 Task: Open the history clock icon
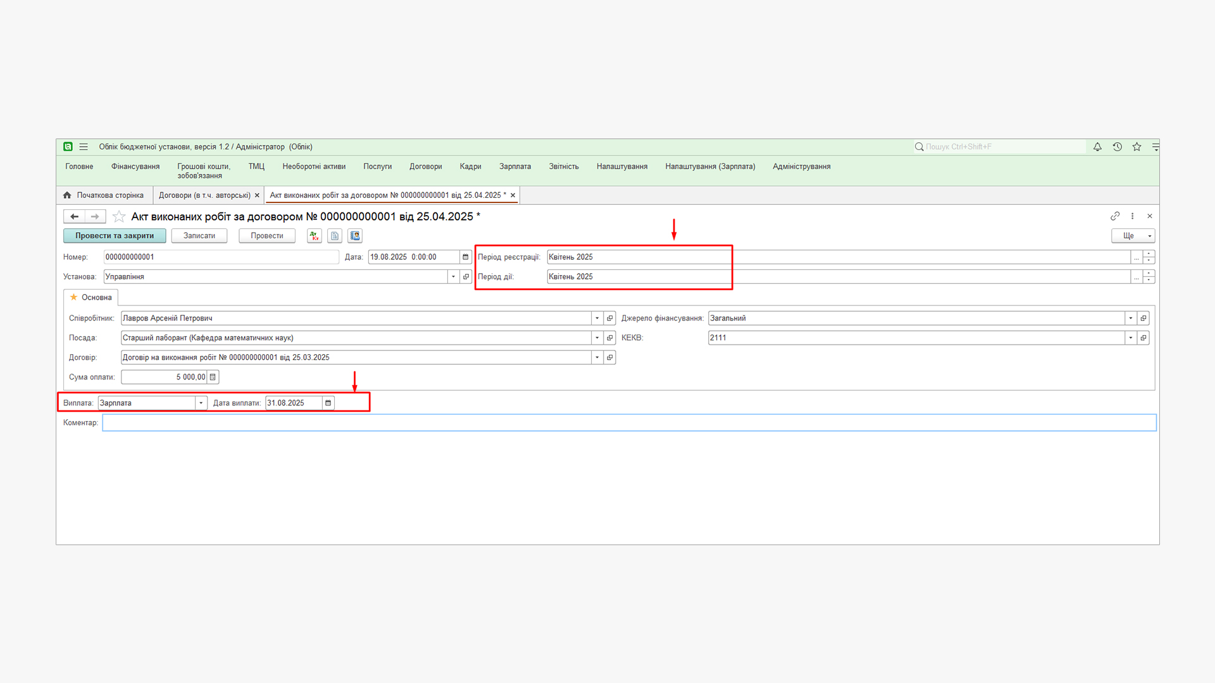tap(1118, 147)
